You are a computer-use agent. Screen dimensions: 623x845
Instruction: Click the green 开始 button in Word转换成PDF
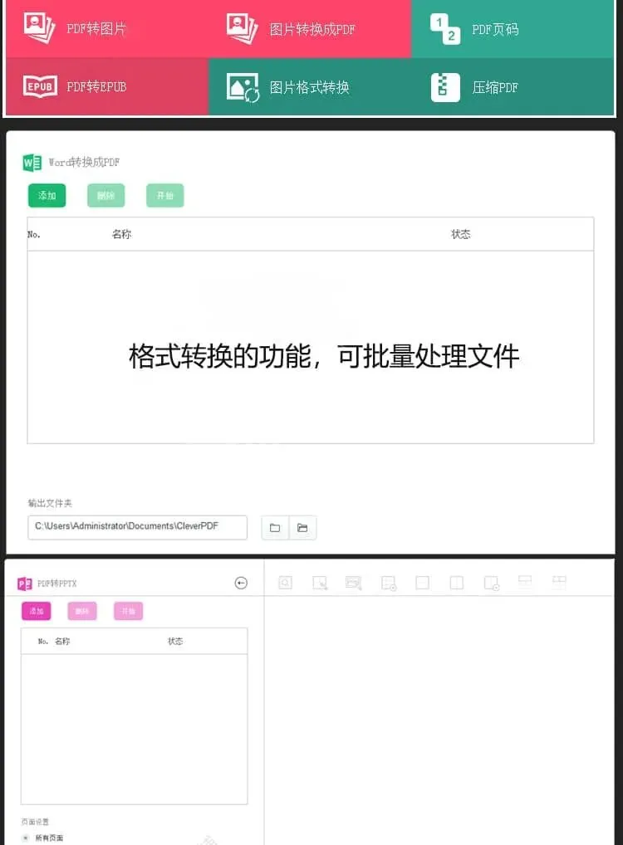point(165,195)
